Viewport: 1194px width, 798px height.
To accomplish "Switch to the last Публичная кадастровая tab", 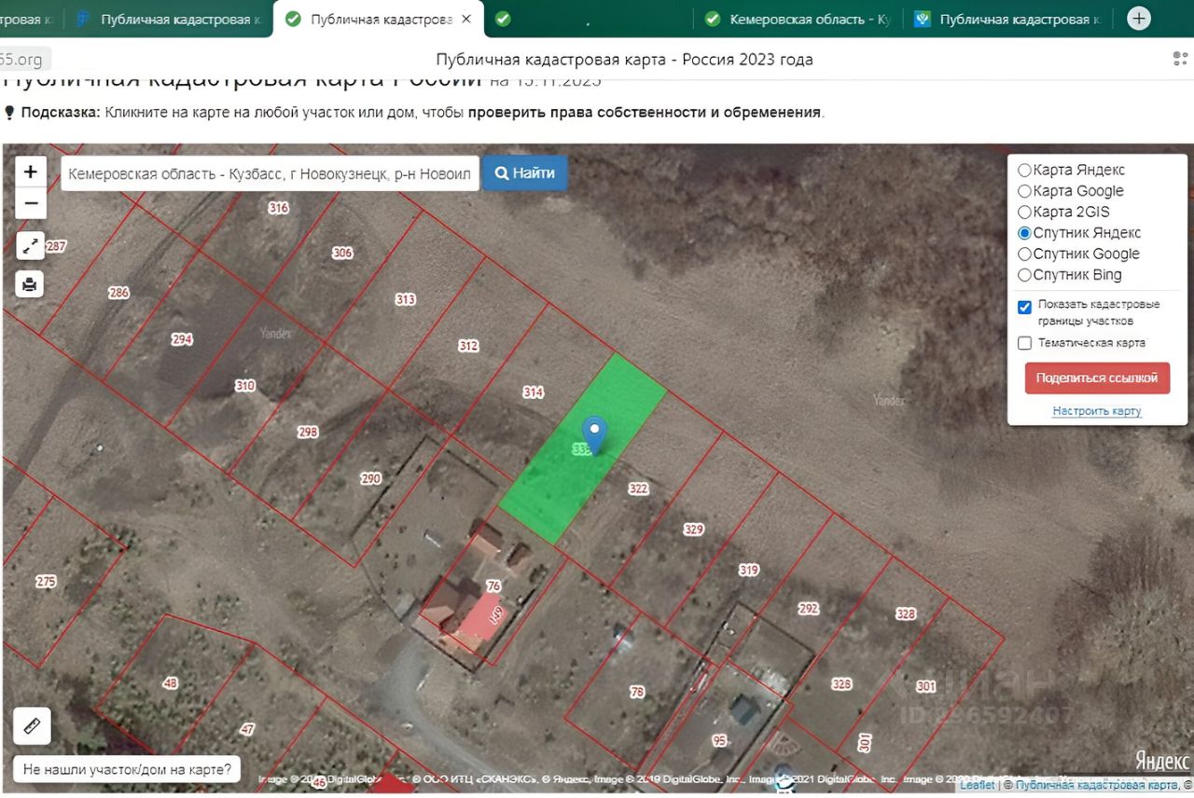I will click(1010, 19).
